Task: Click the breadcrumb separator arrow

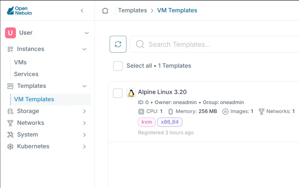Action: point(152,11)
